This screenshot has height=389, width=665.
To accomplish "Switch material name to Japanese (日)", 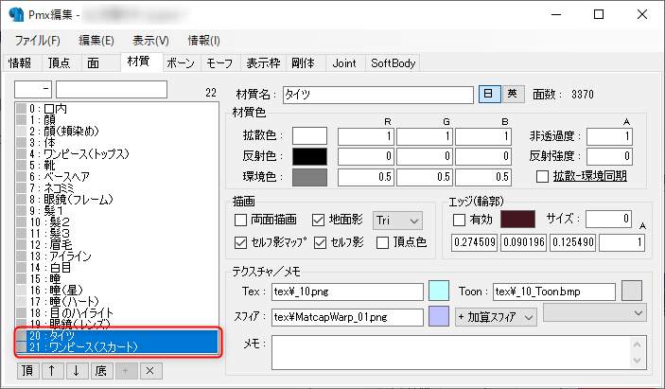I will point(489,94).
